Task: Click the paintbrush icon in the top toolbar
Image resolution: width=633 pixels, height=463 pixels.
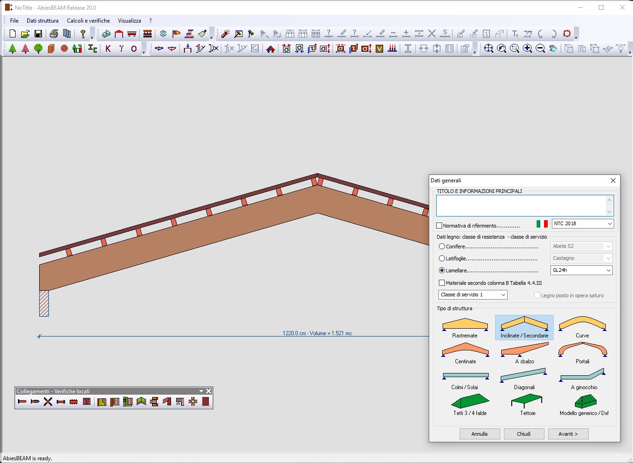Action: (202, 34)
